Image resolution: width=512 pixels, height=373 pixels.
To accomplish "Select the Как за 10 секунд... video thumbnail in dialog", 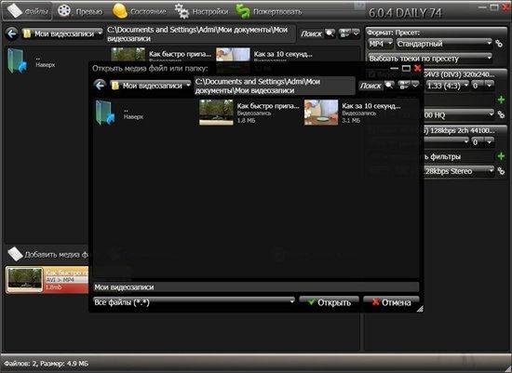I will click(321, 113).
